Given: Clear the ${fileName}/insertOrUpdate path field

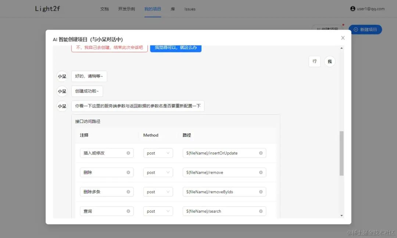Looking at the screenshot, I should [261, 153].
